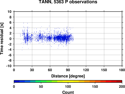This screenshot has width=125, height=94.
Task: Click x-axis tick label '90'
Action: (x=68, y=70)
